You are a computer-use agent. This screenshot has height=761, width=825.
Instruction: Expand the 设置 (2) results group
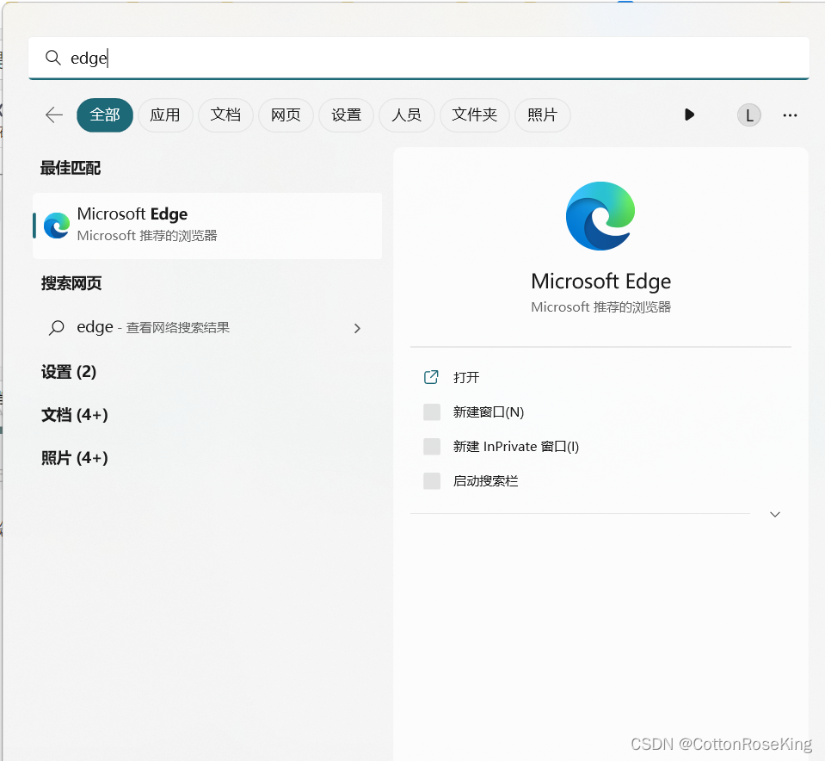point(69,372)
